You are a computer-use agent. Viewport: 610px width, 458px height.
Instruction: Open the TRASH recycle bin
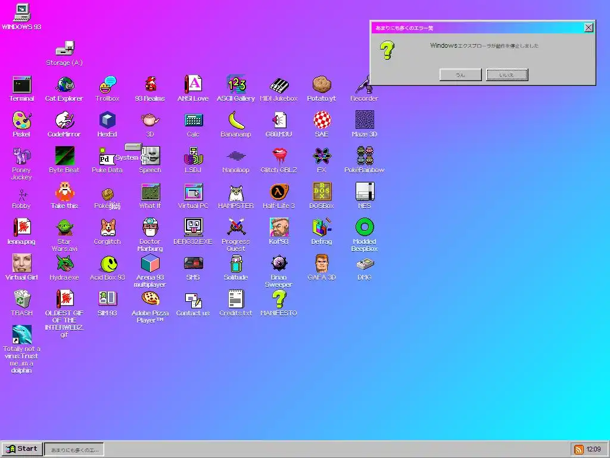pos(22,299)
